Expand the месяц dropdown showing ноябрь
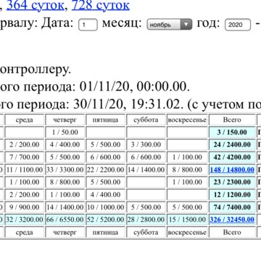Image resolution: width=261 pixels, height=261 pixels. [170, 25]
